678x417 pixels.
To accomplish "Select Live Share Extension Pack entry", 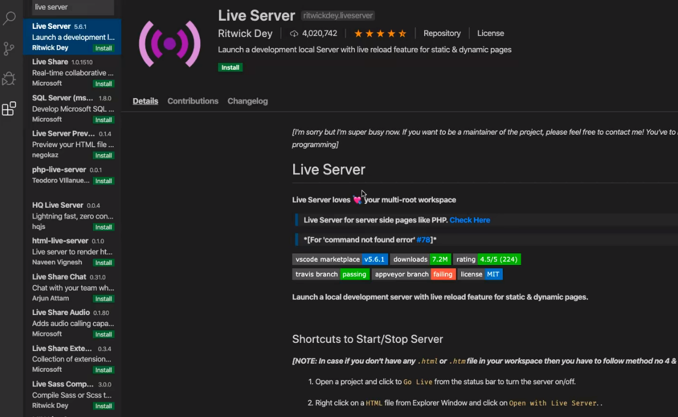I will click(72, 359).
